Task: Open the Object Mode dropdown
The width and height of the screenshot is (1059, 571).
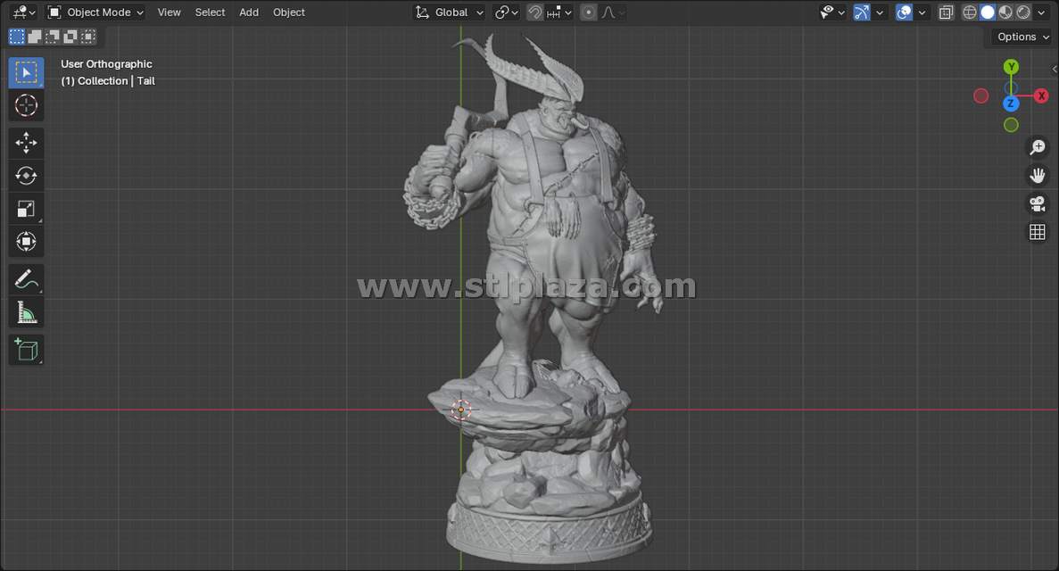Action: coord(95,12)
